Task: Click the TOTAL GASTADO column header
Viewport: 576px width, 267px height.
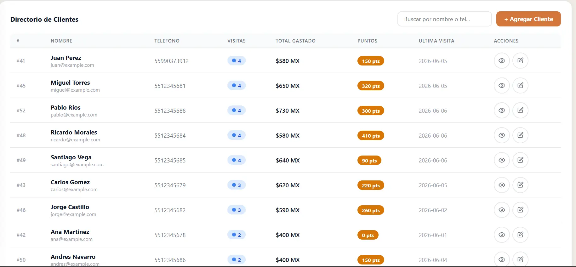Action: [x=295, y=41]
